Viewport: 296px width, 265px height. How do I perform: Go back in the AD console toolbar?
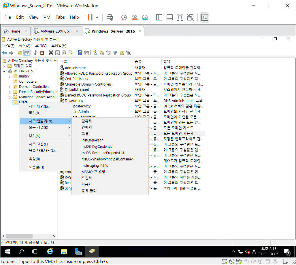4,53
